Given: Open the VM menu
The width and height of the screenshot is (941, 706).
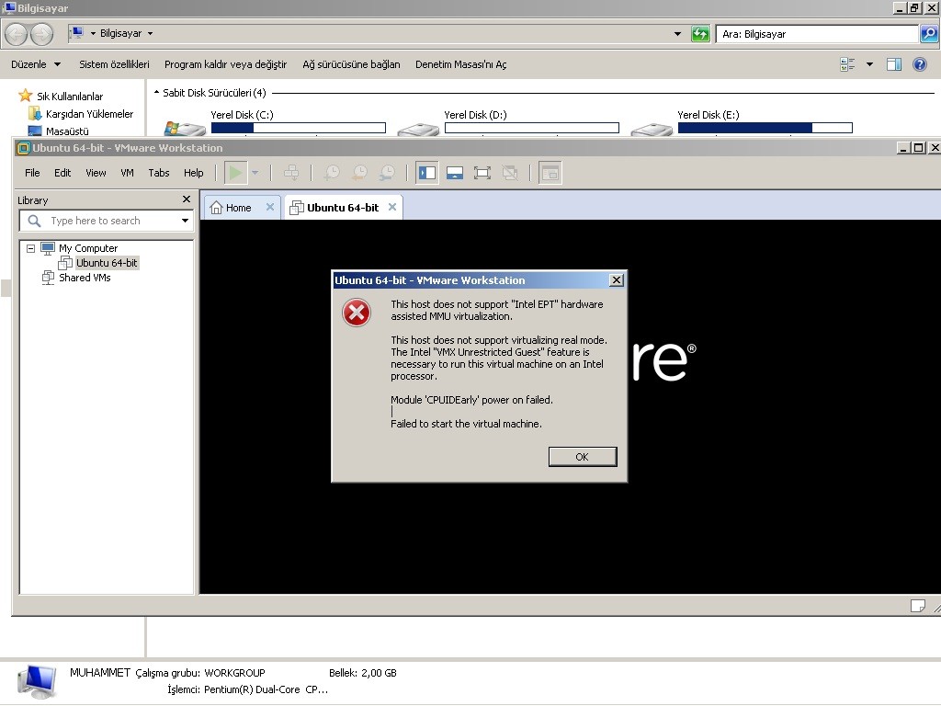Looking at the screenshot, I should click(x=127, y=173).
